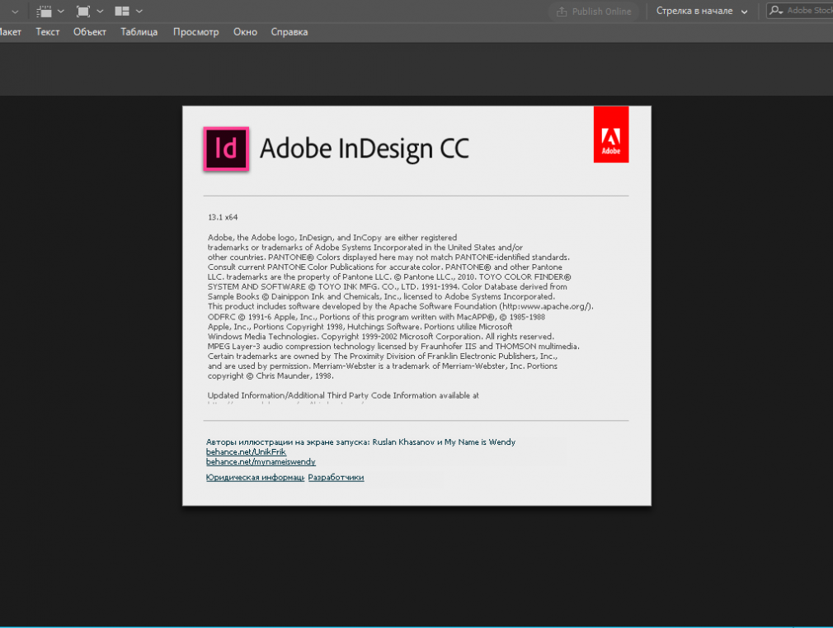Open the Разработчики link
This screenshot has height=628, width=833.
[x=336, y=478]
